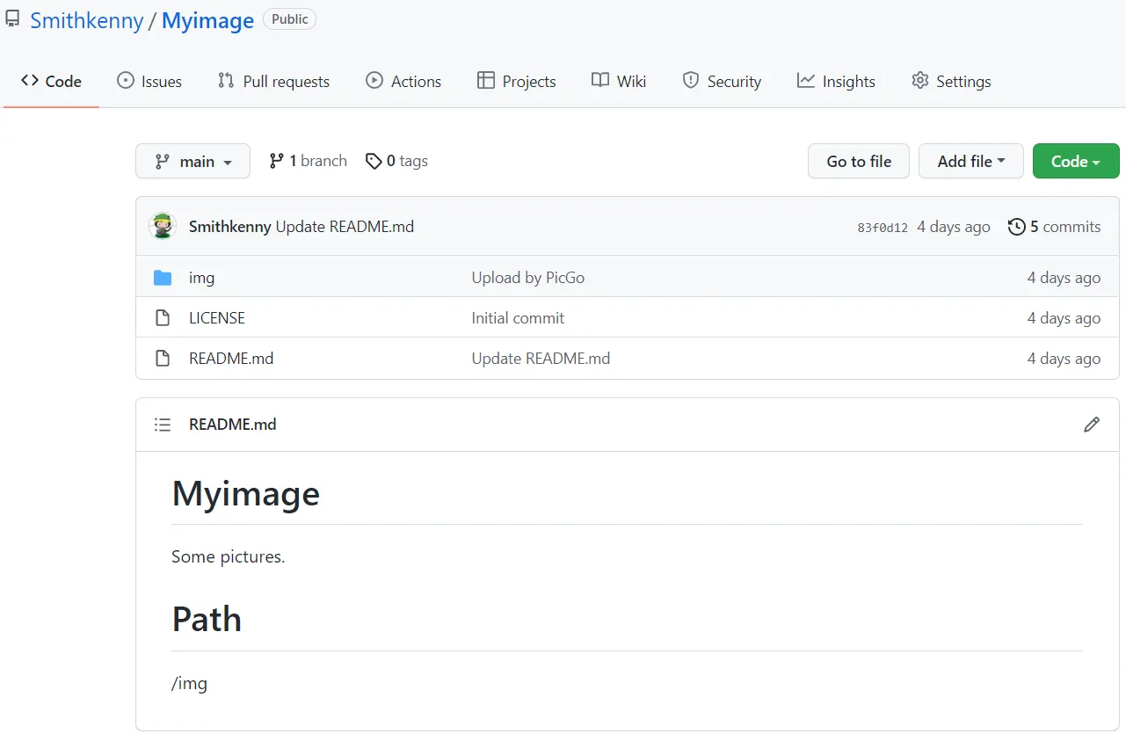
Task: View the 5 commits history
Action: click(x=1054, y=227)
